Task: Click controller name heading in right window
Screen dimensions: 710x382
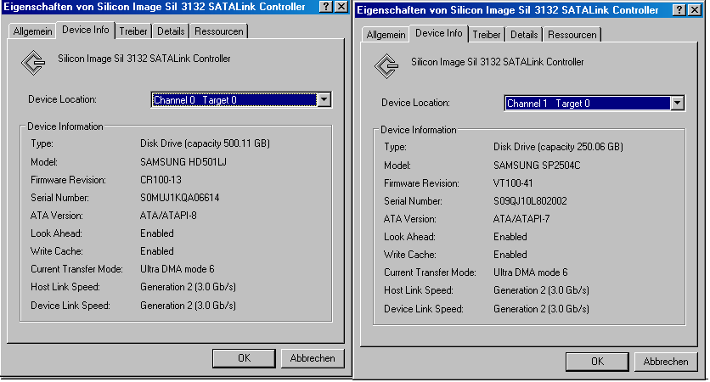Action: pos(497,62)
